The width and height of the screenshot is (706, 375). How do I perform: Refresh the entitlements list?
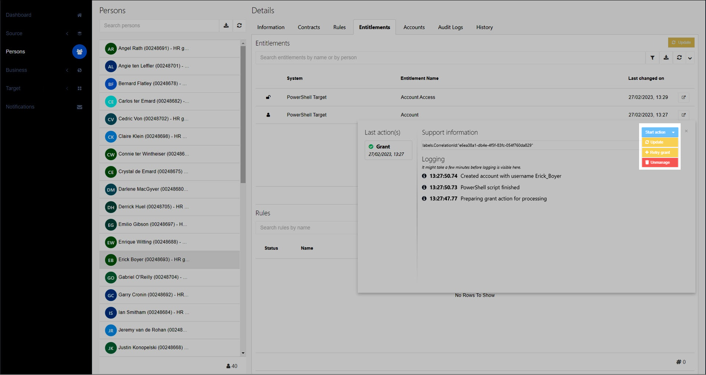[x=679, y=58]
